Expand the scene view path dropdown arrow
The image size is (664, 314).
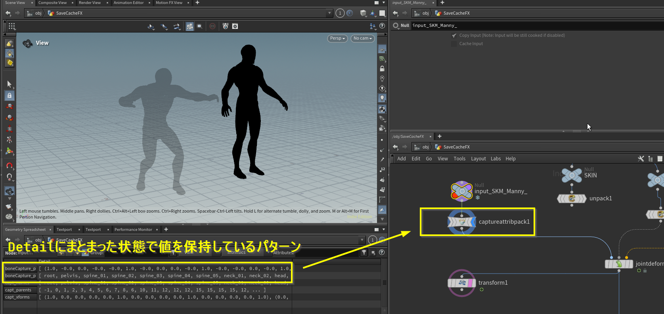(x=329, y=13)
